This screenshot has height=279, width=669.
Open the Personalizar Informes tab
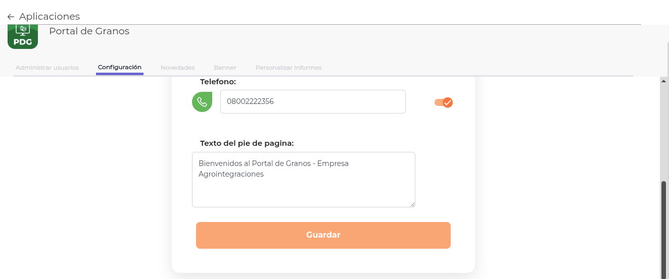click(288, 68)
